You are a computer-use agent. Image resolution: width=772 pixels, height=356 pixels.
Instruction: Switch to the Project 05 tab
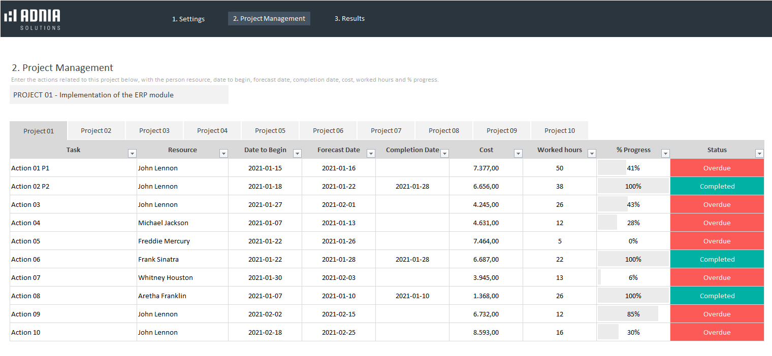tap(270, 130)
